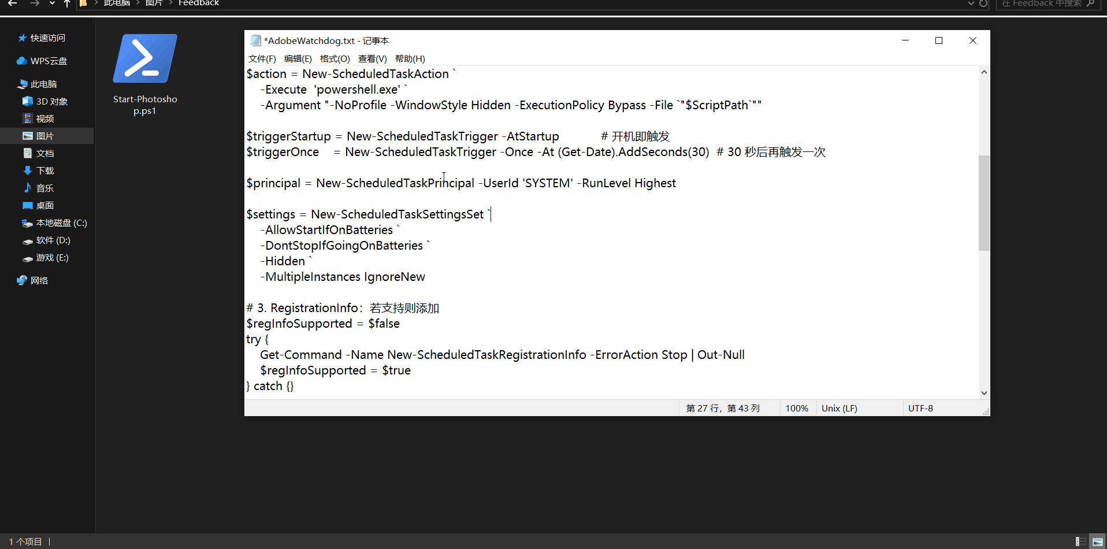Click the 100% zoom status entry
Screen dimensions: 1107x549
pos(797,409)
